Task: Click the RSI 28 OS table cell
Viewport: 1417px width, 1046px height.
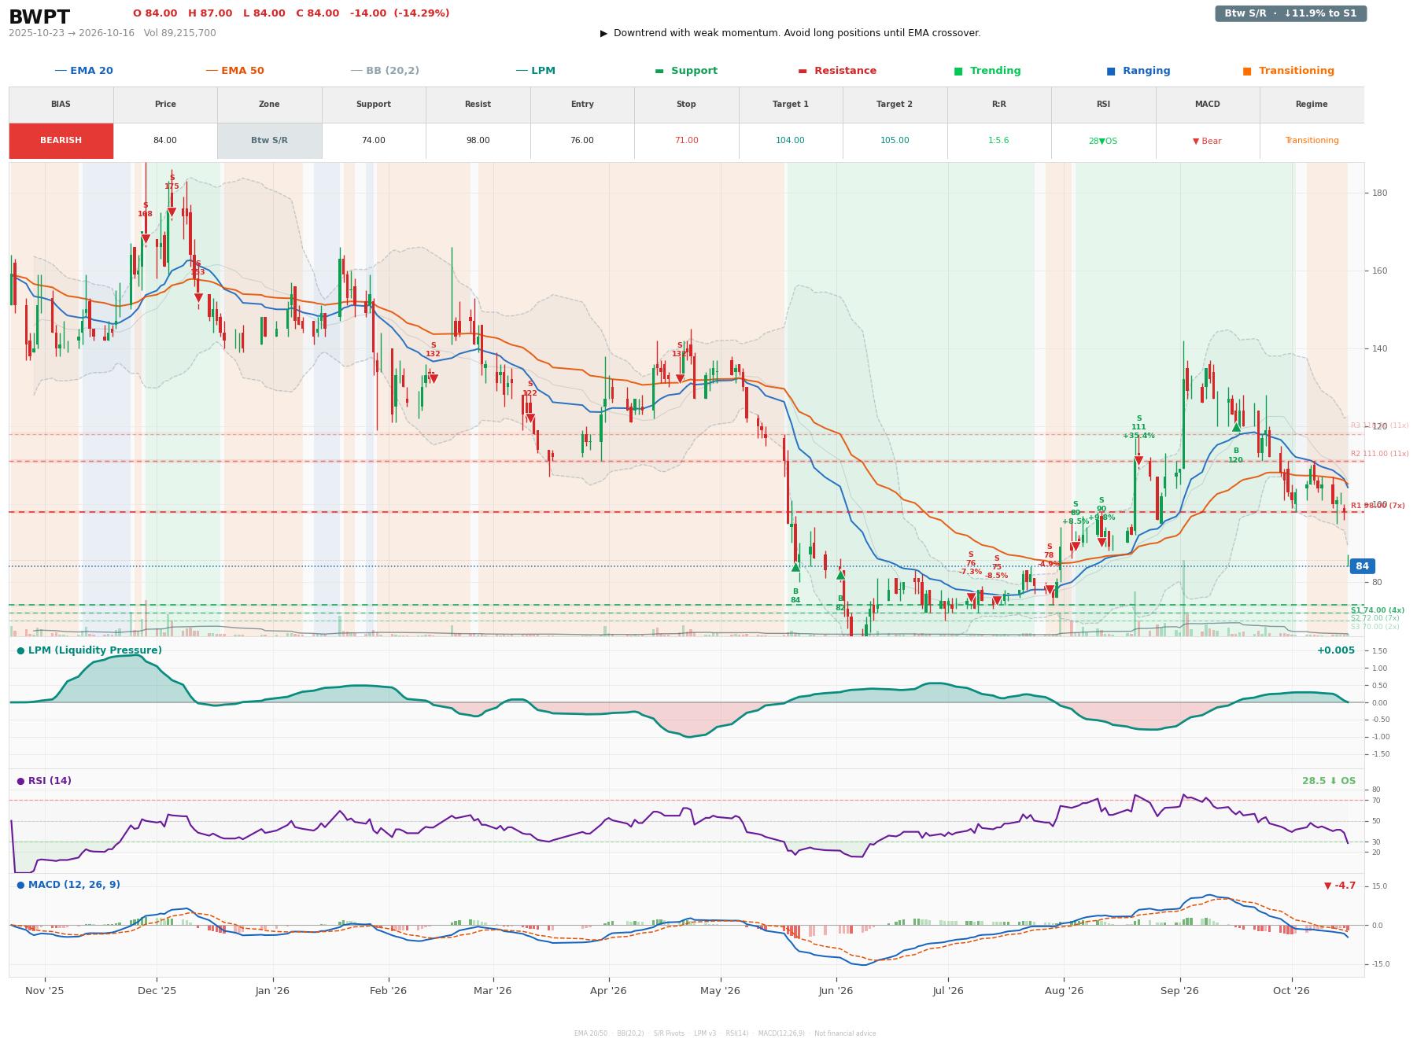Action: pyautogui.click(x=1103, y=141)
